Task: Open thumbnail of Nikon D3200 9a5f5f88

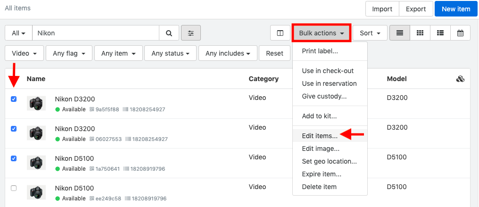Action: point(36,103)
